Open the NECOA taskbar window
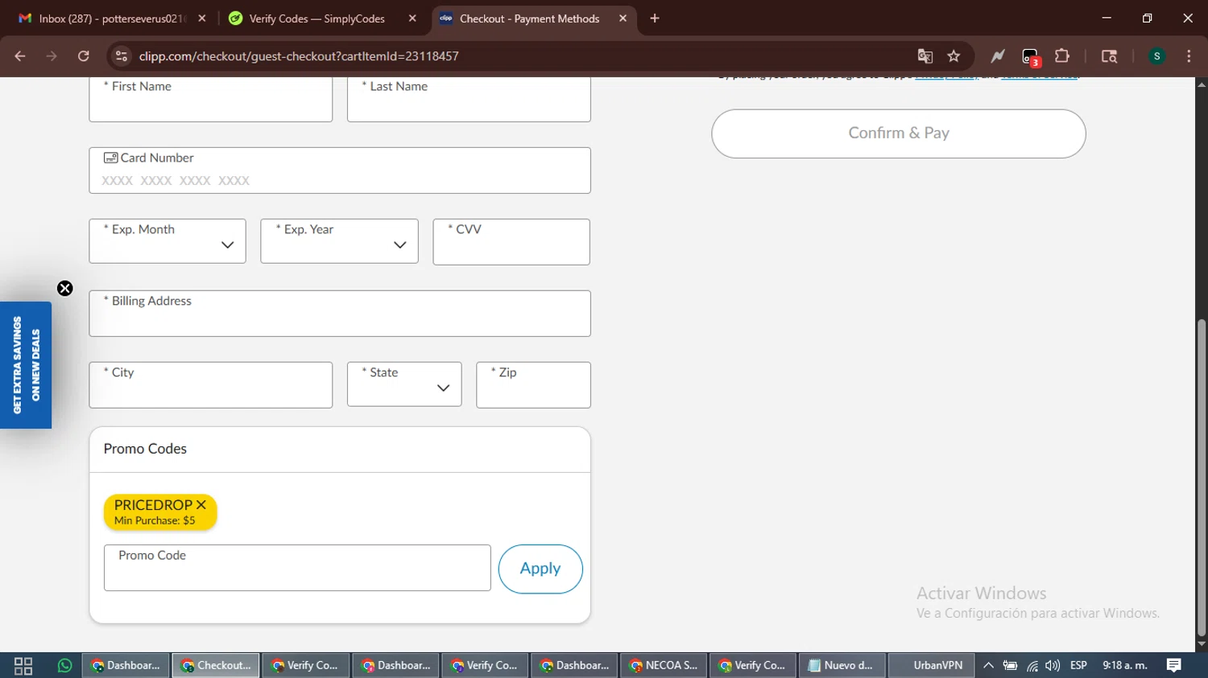The width and height of the screenshot is (1208, 678). coord(664,666)
